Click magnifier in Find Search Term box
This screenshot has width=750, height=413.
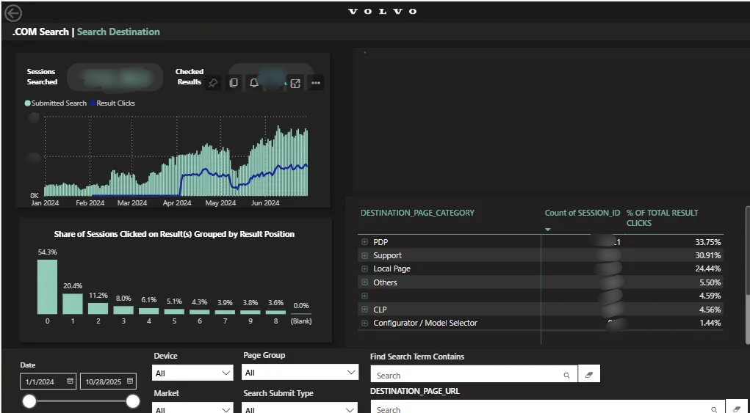[x=566, y=376]
